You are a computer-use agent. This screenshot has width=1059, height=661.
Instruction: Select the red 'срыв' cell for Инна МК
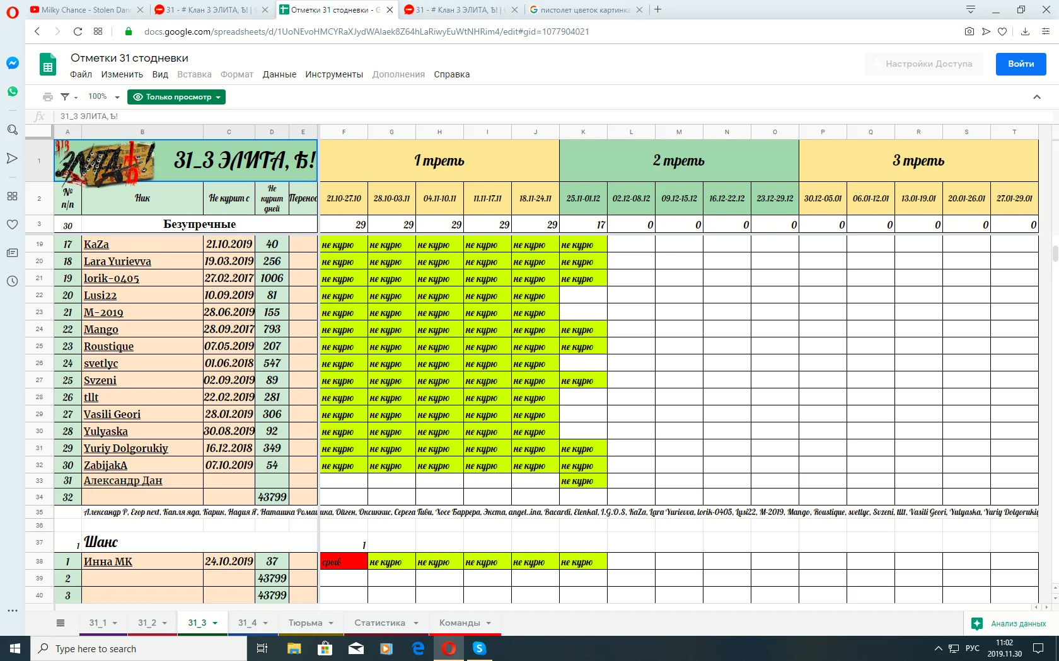click(x=342, y=561)
